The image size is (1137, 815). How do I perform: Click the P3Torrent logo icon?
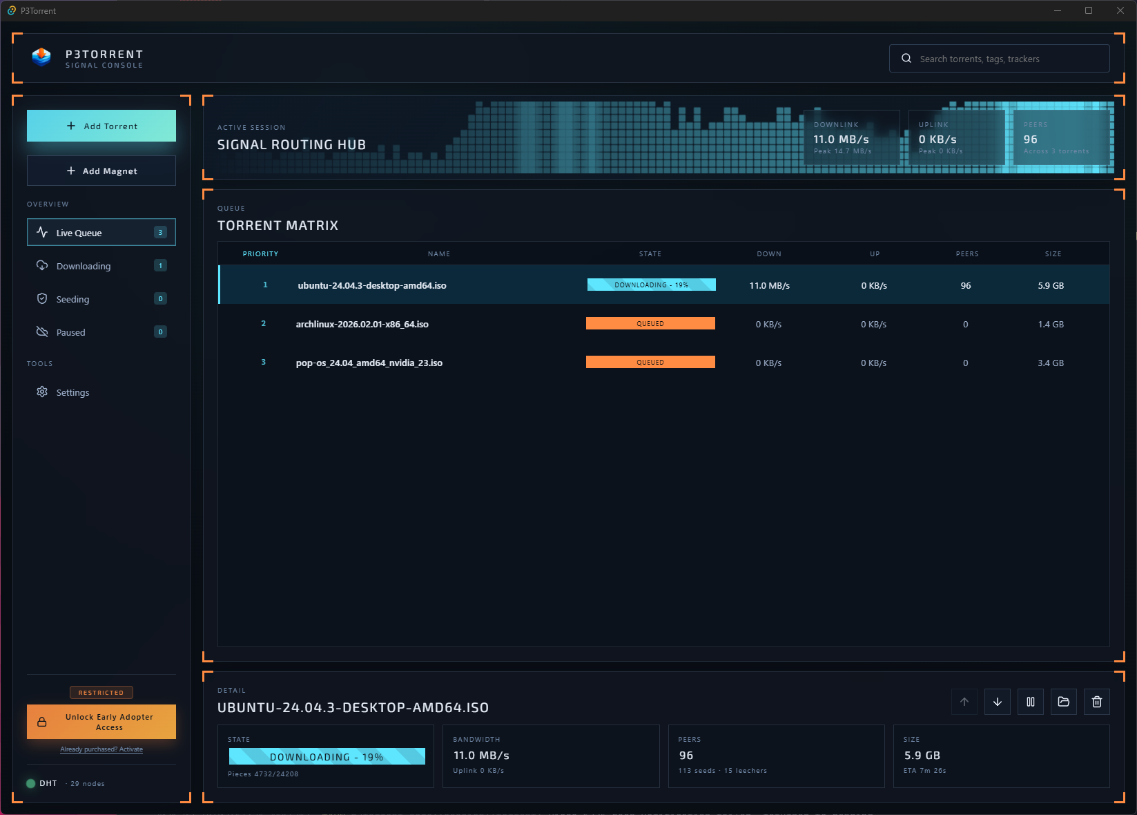point(40,57)
